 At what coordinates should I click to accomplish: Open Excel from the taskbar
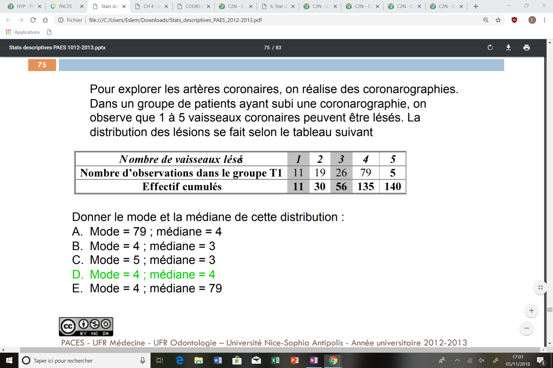pyautogui.click(x=275, y=360)
